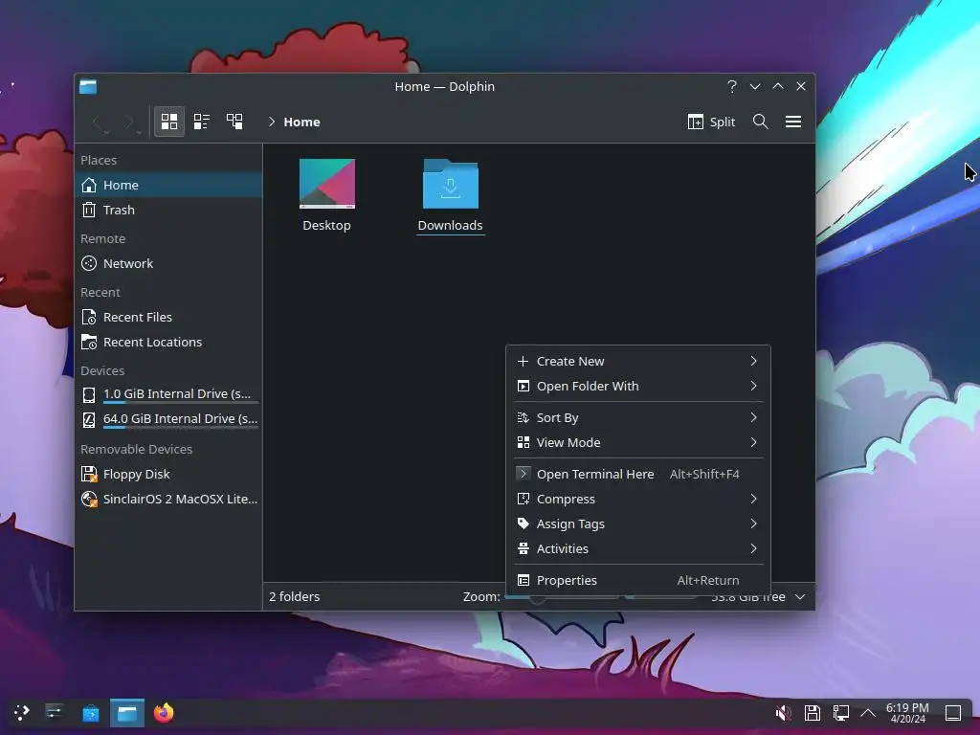Open Floppy Disk removable device

pos(168,475)
